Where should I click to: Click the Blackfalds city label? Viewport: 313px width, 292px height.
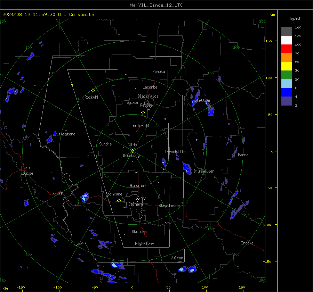(x=148, y=96)
